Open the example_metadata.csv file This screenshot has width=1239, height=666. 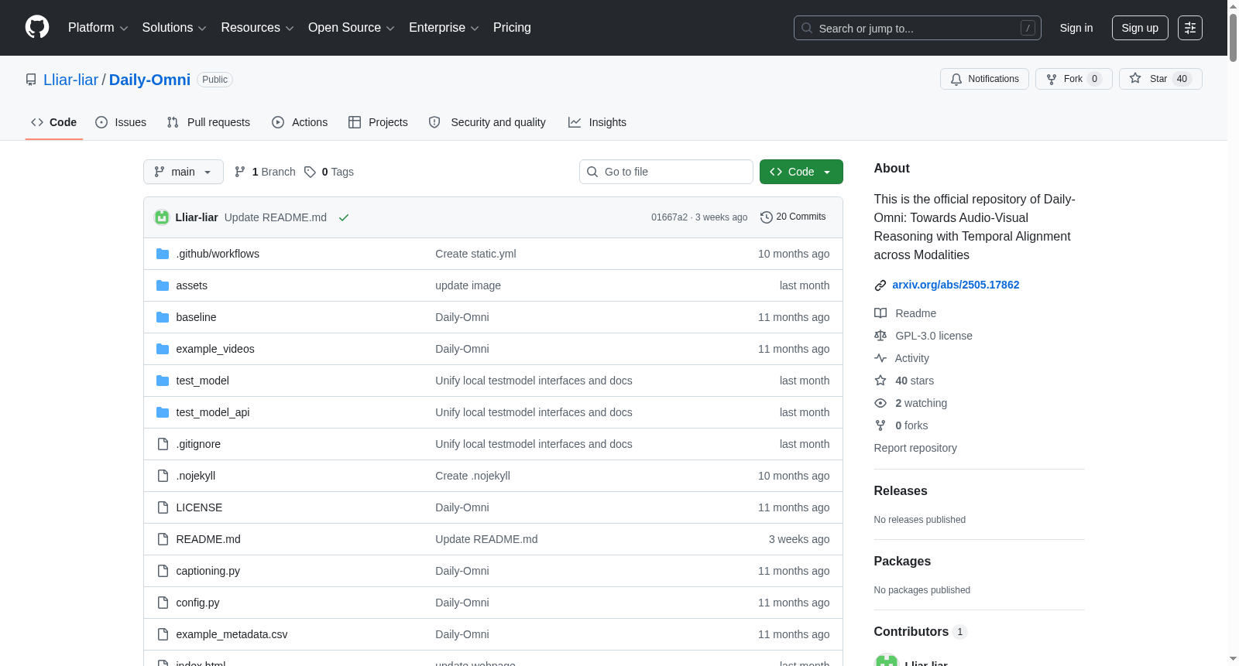[232, 634]
